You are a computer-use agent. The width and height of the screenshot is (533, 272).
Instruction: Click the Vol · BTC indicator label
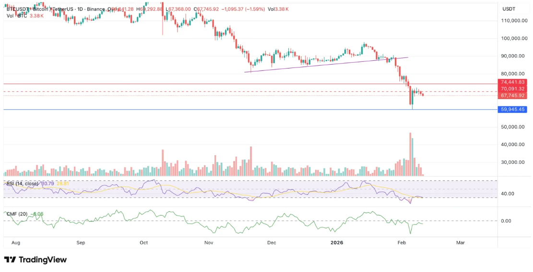(x=17, y=16)
